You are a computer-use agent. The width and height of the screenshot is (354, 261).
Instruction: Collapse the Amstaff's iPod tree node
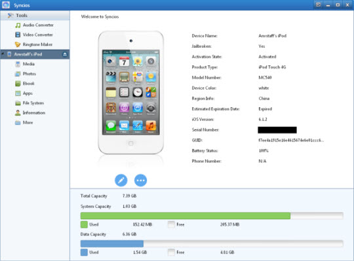coord(3,54)
